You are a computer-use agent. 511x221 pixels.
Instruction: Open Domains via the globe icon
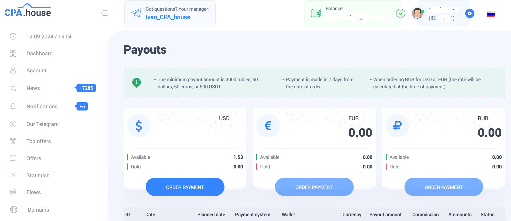13,210
